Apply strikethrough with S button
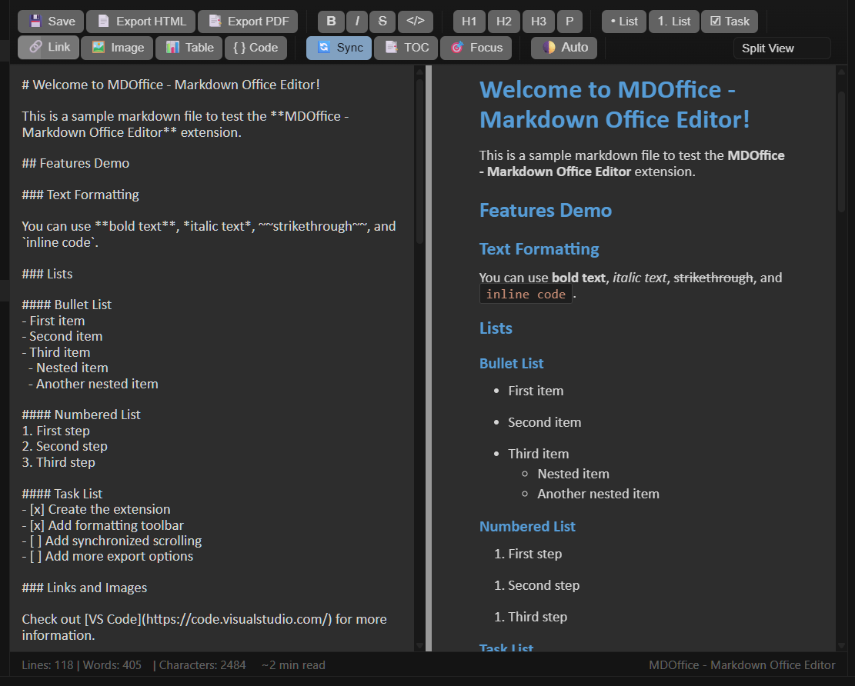The image size is (855, 686). tap(382, 22)
